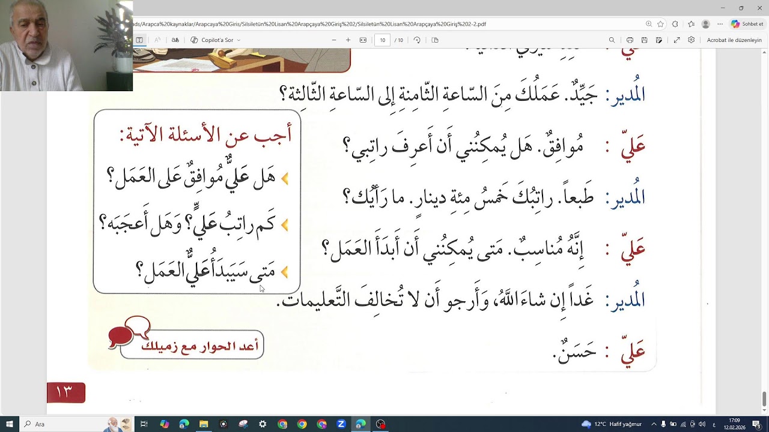The width and height of the screenshot is (769, 432).
Task: Click the page number input field
Action: pyautogui.click(x=383, y=40)
